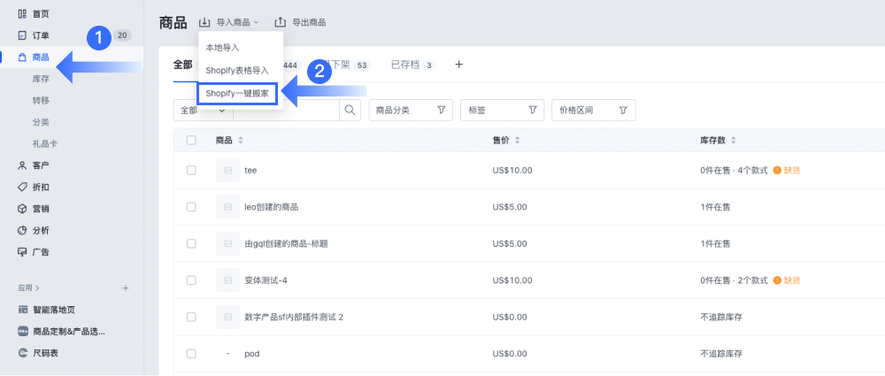The image size is (885, 376).
Task: Open the 价格区间 filter dropdown
Action: 593,110
